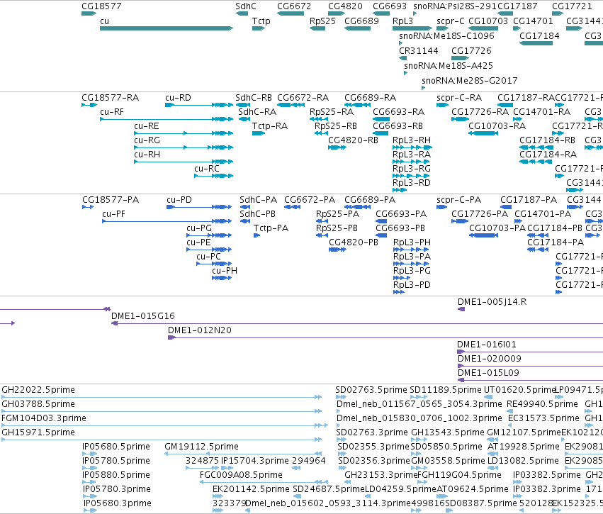Click the CG10703-PA protein label
The image size is (603, 514).
(497, 228)
